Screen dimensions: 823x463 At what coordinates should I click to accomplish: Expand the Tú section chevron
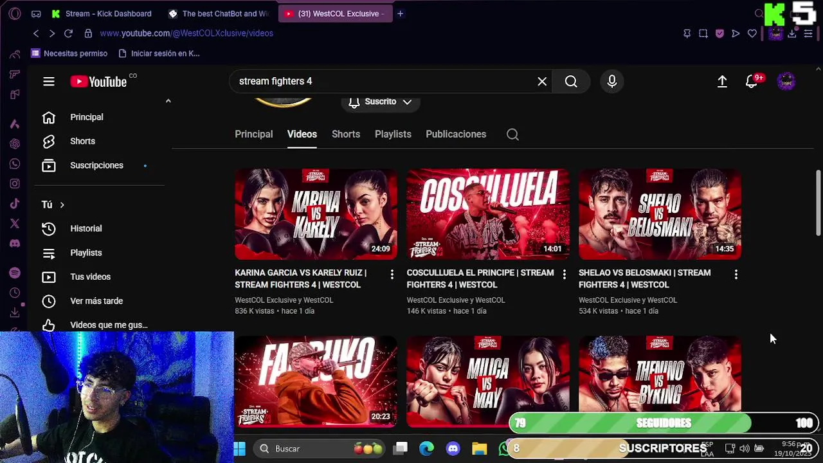pos(62,204)
